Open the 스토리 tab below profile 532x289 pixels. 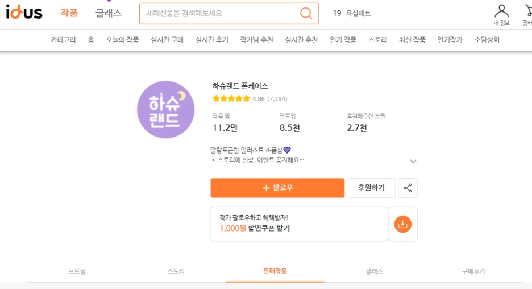point(176,271)
